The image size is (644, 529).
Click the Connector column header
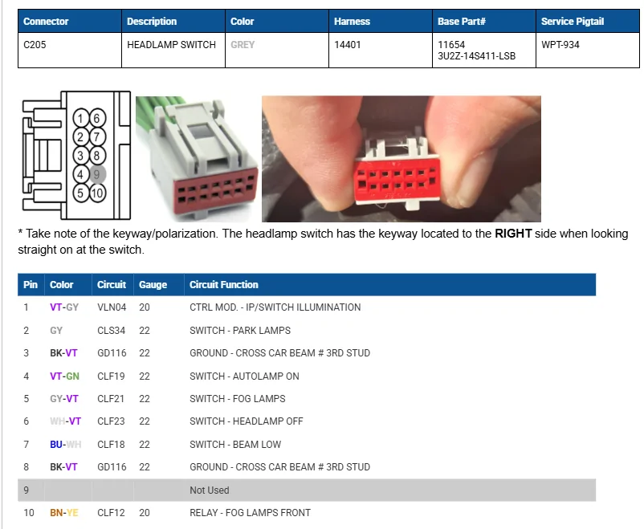[x=70, y=22]
